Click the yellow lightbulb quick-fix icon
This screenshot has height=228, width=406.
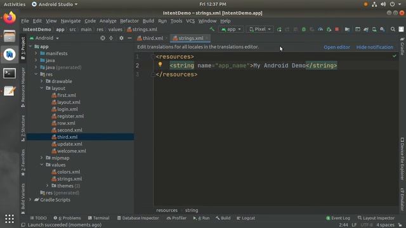(x=160, y=65)
